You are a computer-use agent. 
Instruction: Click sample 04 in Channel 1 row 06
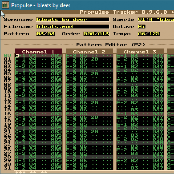(x=33, y=77)
